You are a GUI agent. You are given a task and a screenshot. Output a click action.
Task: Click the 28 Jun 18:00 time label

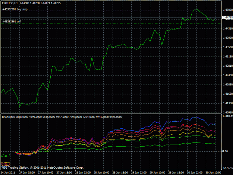point(120,172)
